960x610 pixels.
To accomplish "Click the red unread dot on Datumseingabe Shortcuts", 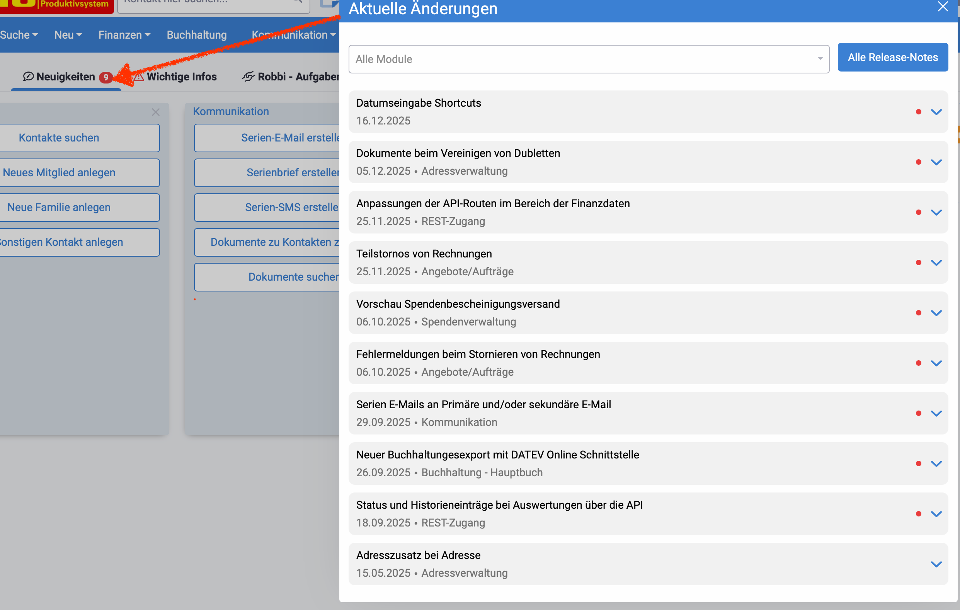I will pos(918,112).
